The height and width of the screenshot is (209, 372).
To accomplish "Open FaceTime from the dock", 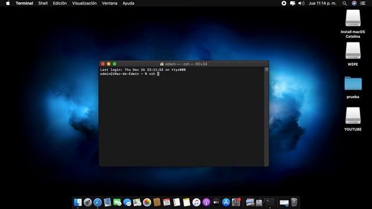I will point(117,202).
